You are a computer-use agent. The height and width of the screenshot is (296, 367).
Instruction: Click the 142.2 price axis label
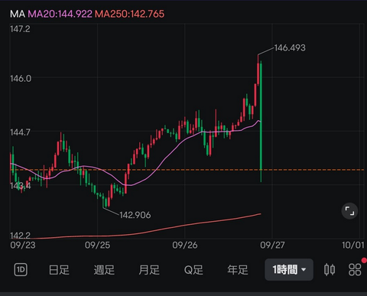point(20,235)
